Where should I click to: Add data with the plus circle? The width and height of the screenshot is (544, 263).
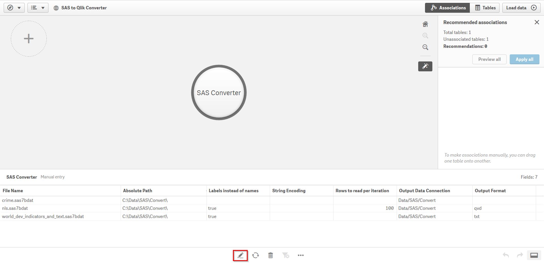click(x=29, y=39)
